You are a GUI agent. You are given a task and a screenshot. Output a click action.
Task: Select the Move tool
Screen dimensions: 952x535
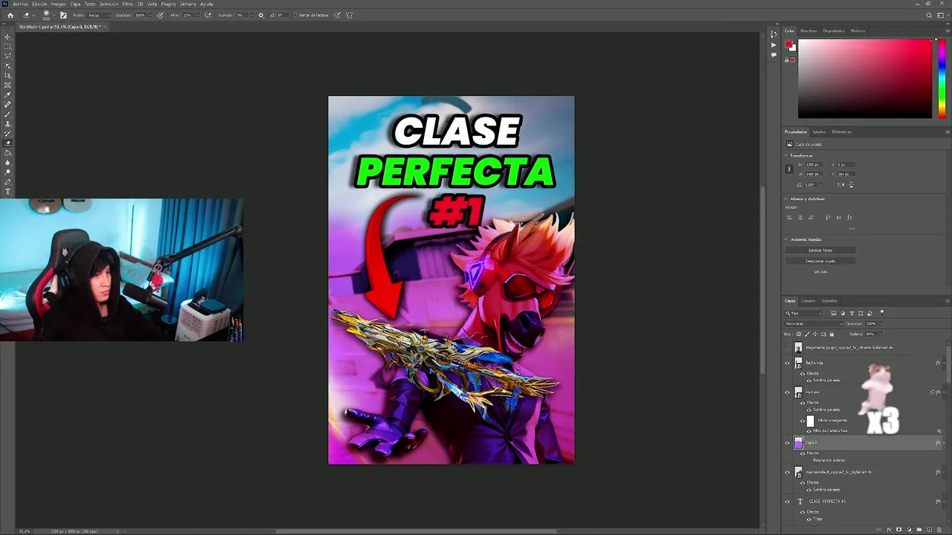point(8,36)
